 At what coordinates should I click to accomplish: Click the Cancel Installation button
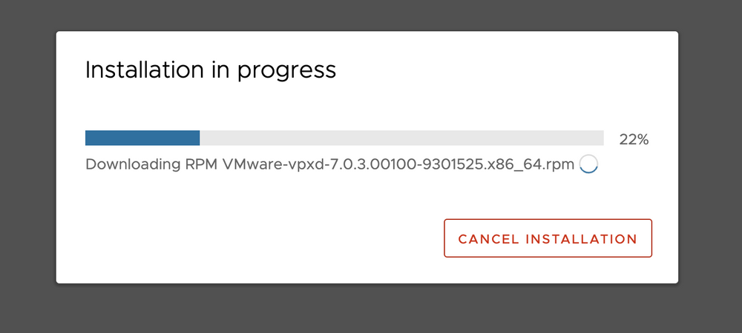click(548, 238)
